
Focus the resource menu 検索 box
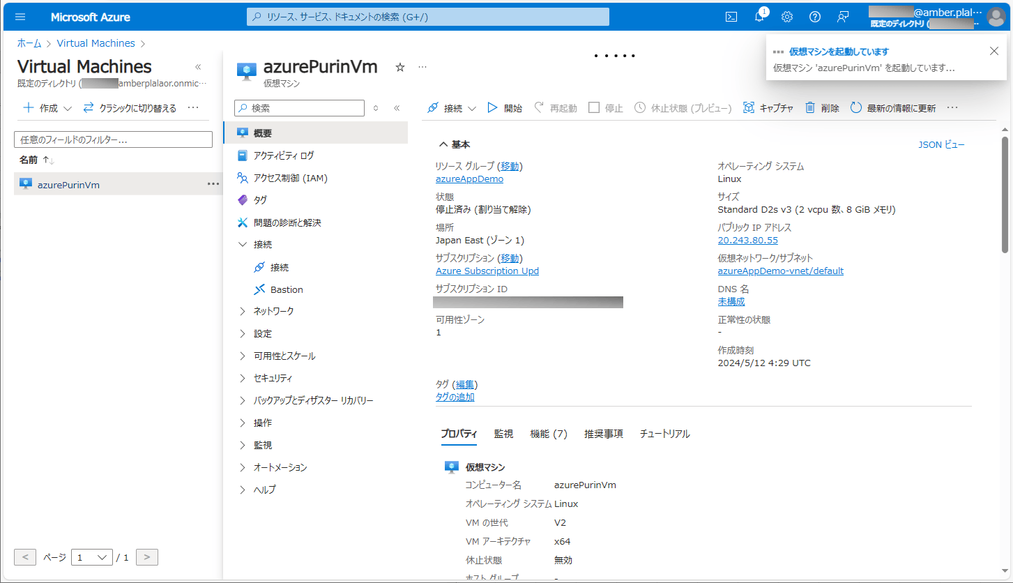[300, 108]
